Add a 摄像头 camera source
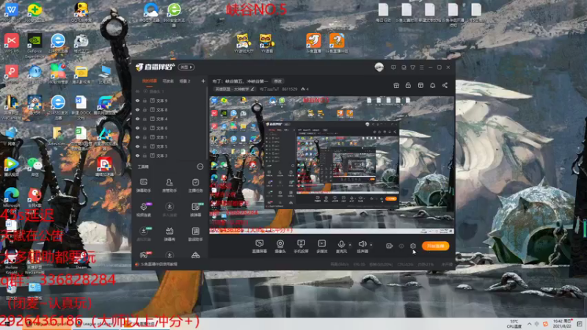This screenshot has height=330, width=587. coord(280,246)
